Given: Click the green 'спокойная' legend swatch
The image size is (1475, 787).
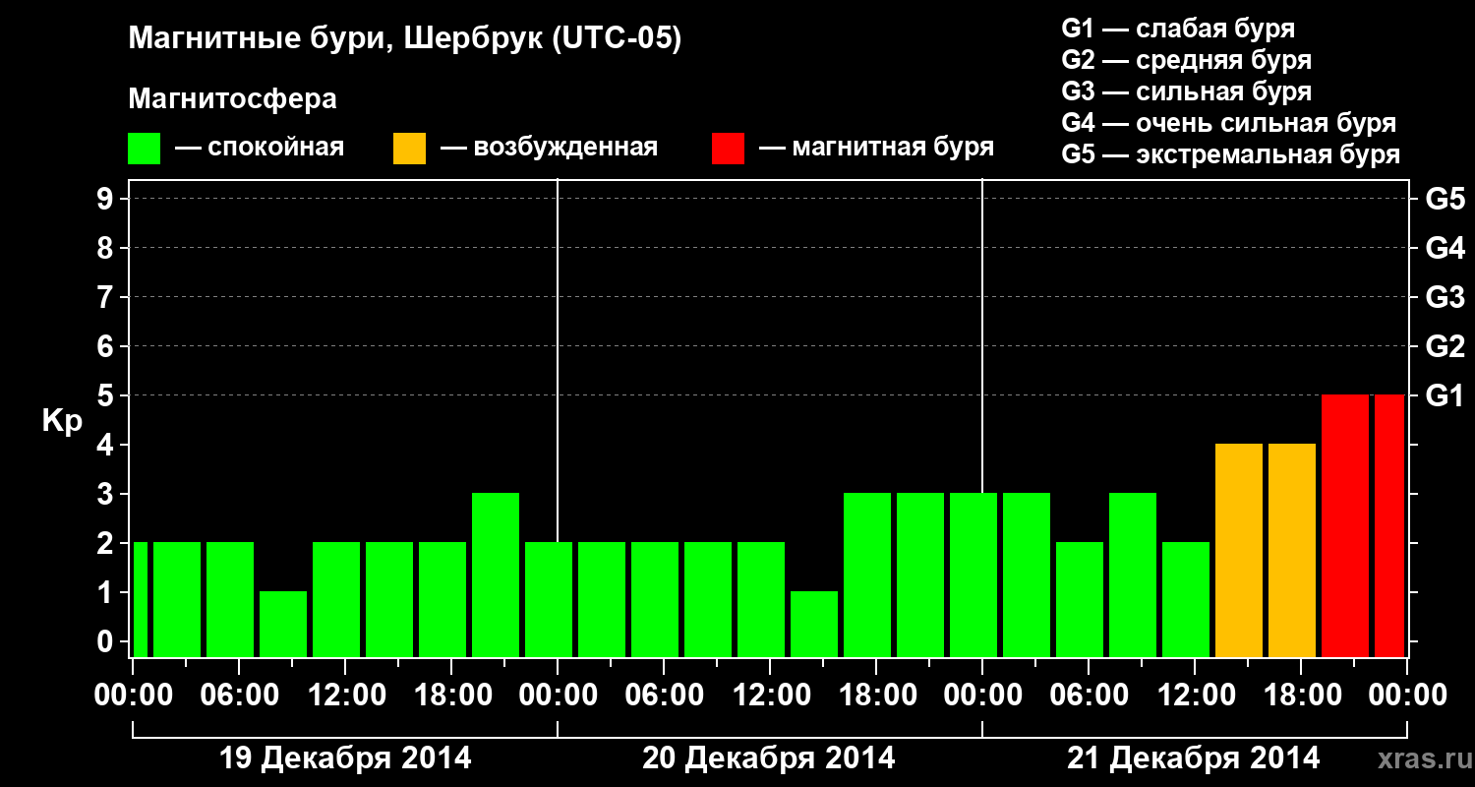Looking at the screenshot, I should click(145, 149).
